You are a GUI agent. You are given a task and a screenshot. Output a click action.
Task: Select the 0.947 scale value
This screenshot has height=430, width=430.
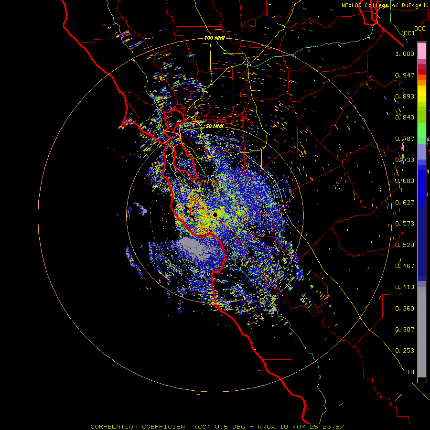pyautogui.click(x=405, y=75)
